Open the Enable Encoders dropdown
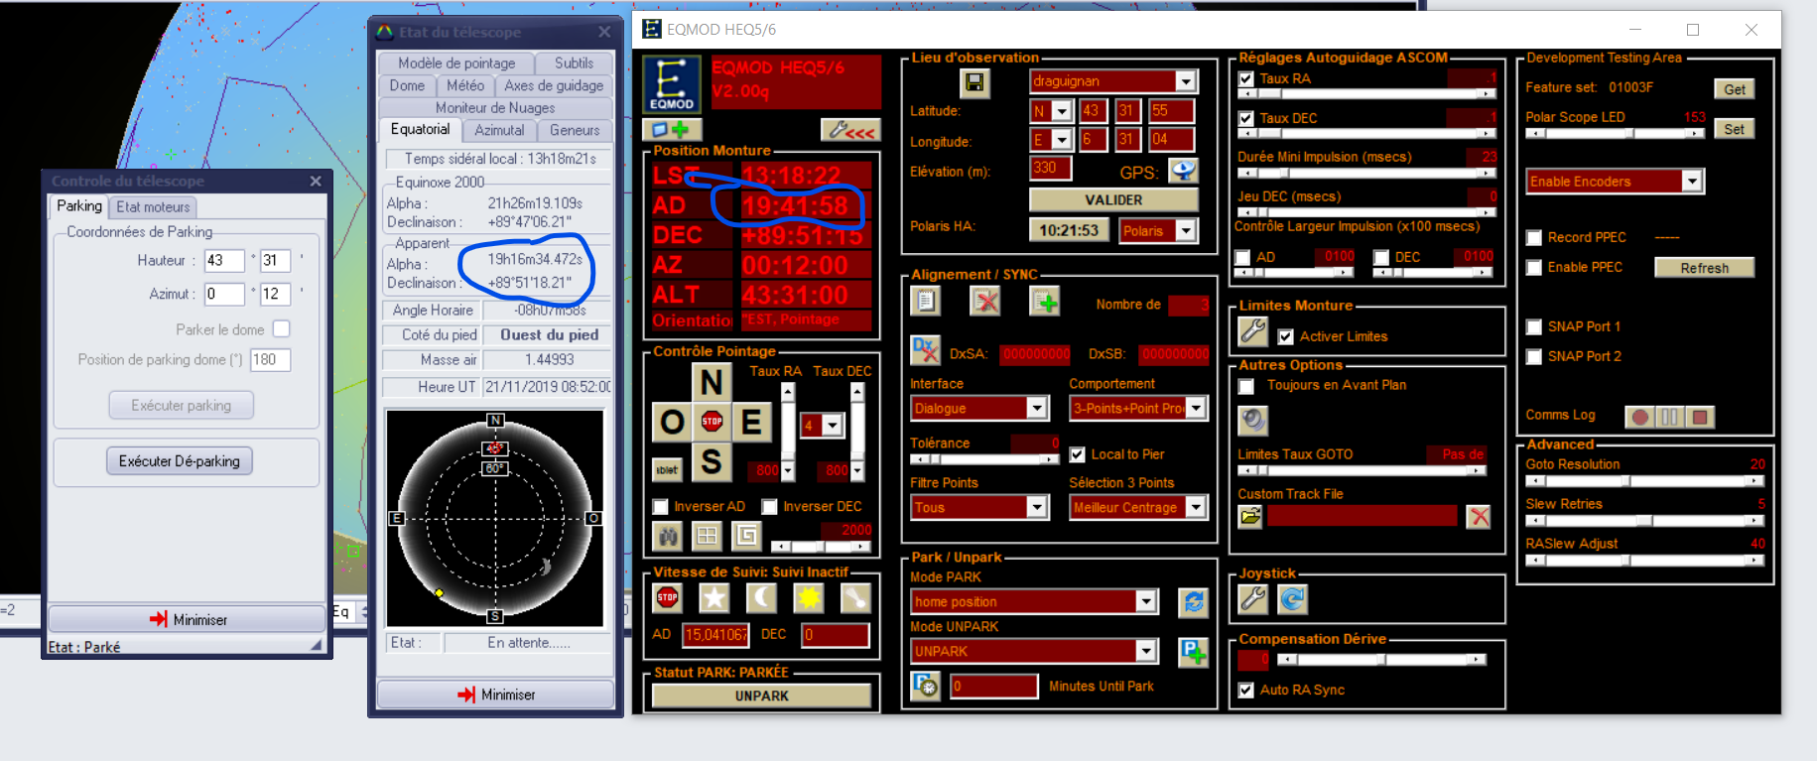1817x761 pixels. [x=1692, y=181]
